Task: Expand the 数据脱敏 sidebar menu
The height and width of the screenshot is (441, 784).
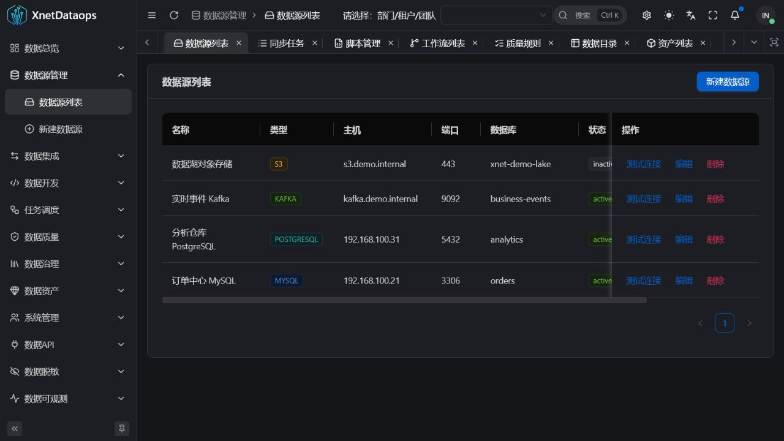Action: pyautogui.click(x=68, y=372)
